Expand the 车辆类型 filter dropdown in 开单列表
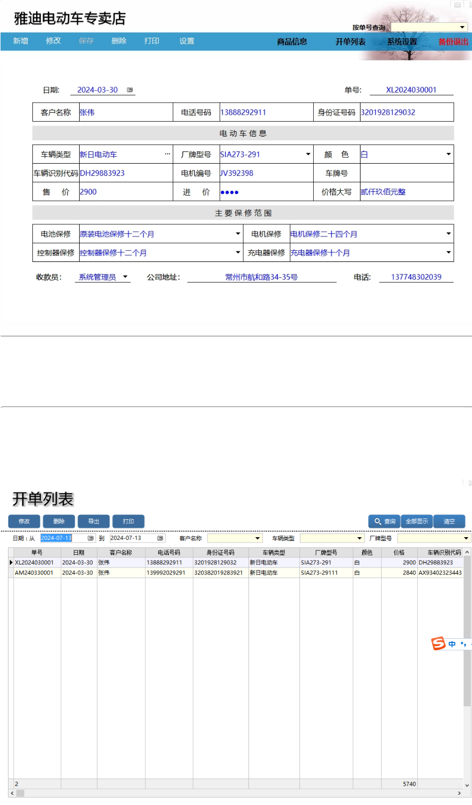Screen dimensions: 472x805 click(x=359, y=538)
